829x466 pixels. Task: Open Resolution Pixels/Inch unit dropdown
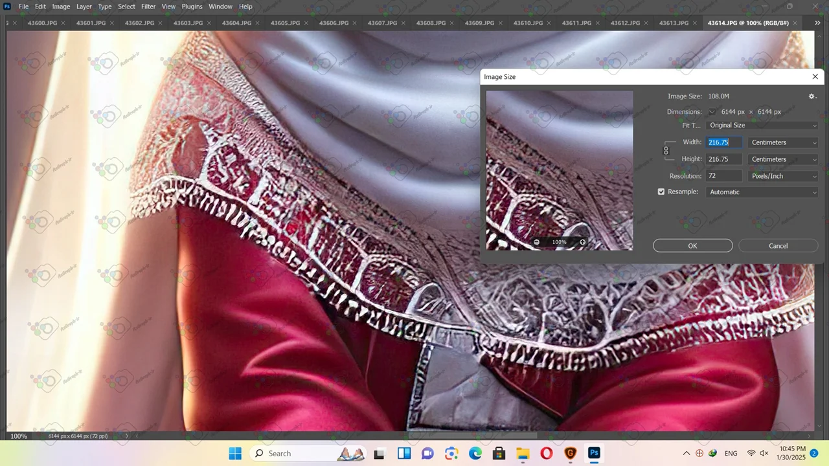(x=783, y=176)
